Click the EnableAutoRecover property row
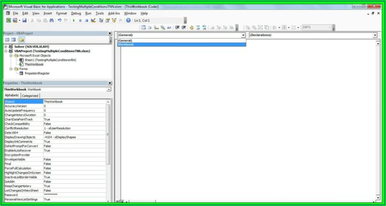This screenshot has width=386, height=206. click(55, 150)
